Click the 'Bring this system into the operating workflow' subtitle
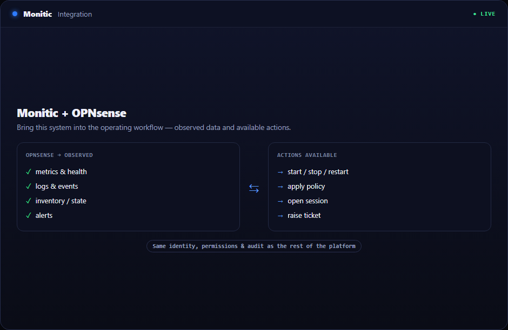Viewport: 508px width, 330px height. [154, 127]
